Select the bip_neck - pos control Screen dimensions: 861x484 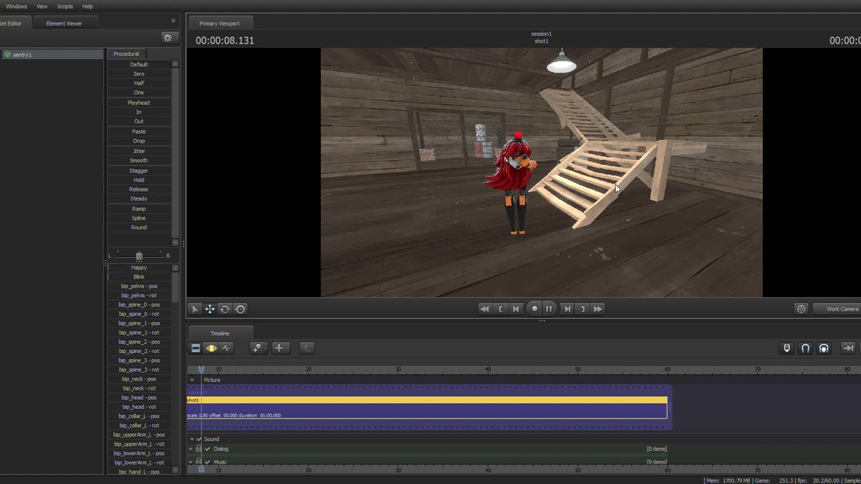point(139,379)
